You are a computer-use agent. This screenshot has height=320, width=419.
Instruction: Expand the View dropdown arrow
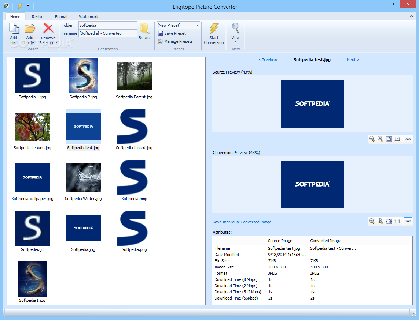(x=235, y=42)
